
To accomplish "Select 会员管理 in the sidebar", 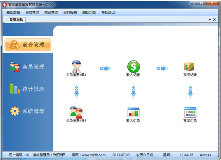I will [27, 67].
